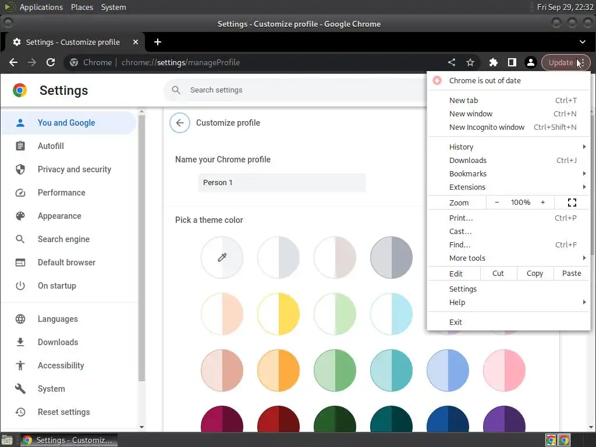Screen dimensions: 596x447
Task: Click the Performance gauge icon
Action: click(20, 193)
